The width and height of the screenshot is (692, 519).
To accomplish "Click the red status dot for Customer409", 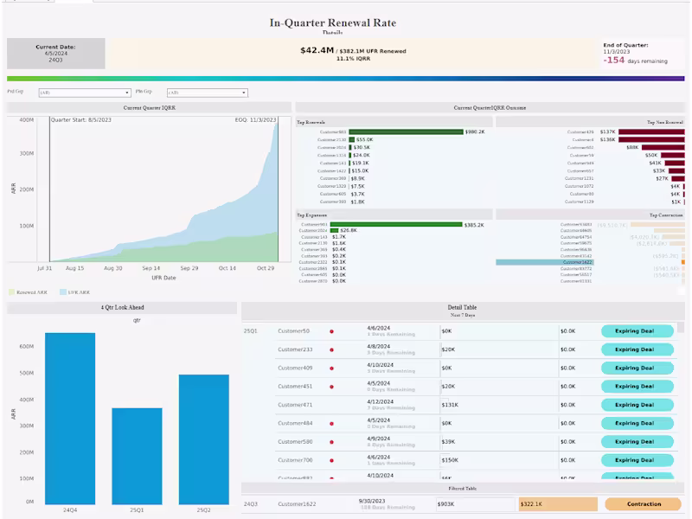I will point(333,368).
